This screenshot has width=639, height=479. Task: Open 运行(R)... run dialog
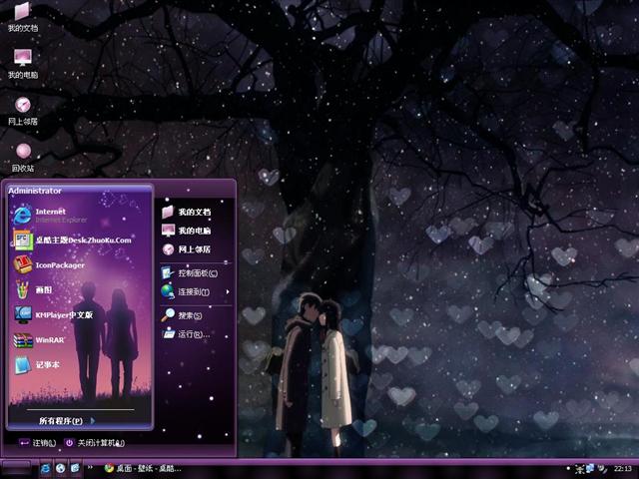(186, 334)
